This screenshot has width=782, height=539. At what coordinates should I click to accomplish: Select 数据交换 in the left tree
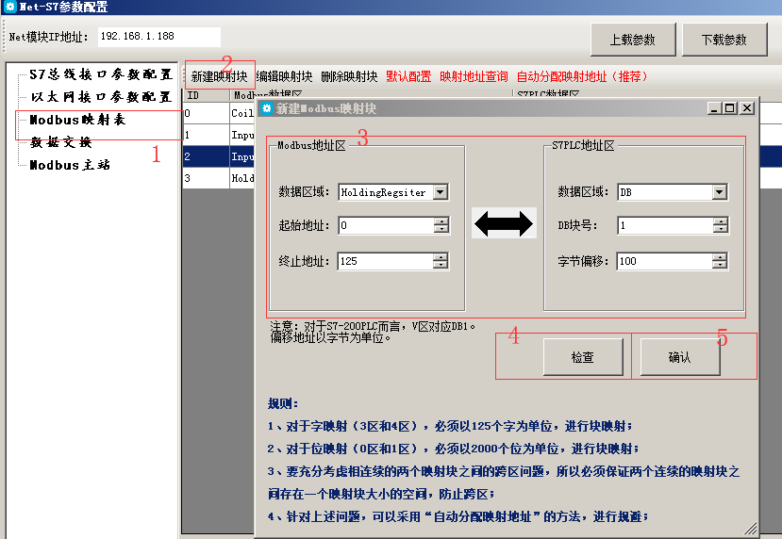coord(61,142)
